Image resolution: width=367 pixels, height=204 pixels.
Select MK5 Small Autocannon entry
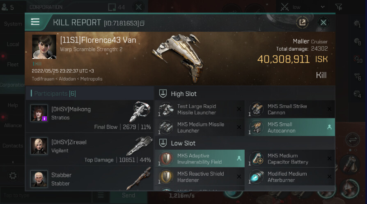pyautogui.click(x=290, y=127)
